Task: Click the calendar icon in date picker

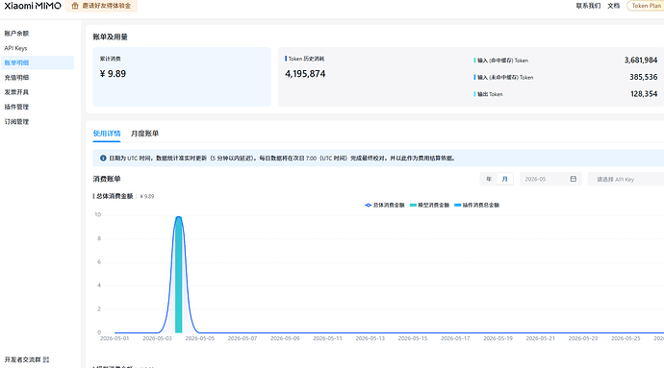Action: click(573, 179)
